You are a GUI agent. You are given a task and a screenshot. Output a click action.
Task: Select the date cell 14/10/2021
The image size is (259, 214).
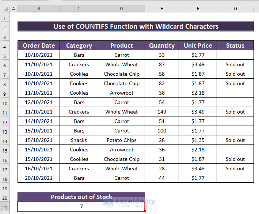(x=39, y=121)
